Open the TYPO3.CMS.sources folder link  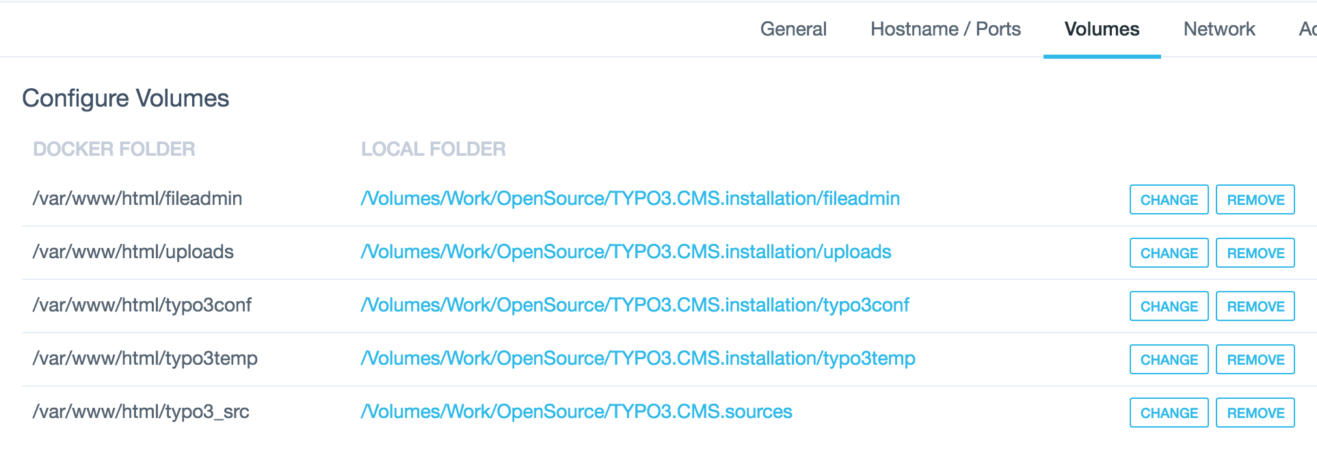(x=576, y=411)
